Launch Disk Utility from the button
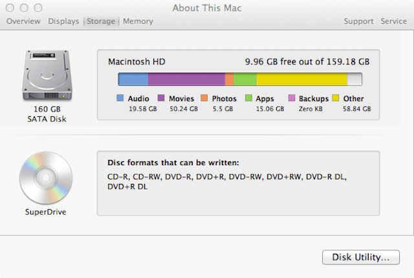This screenshot has width=414, height=278. click(x=361, y=257)
